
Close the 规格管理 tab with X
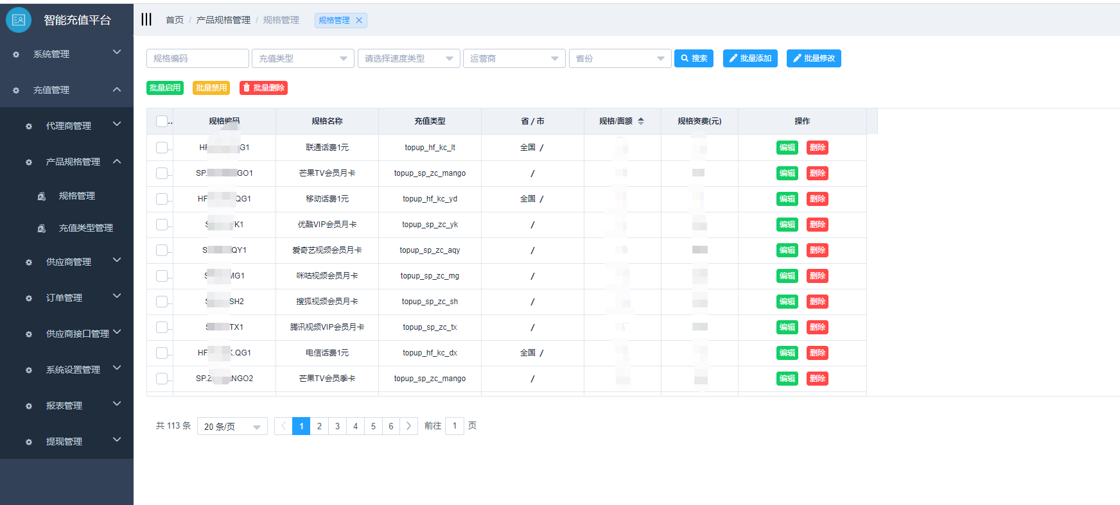click(x=359, y=21)
